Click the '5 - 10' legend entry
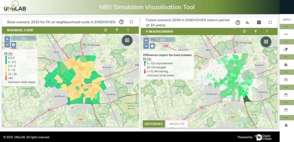 (x=11, y=70)
